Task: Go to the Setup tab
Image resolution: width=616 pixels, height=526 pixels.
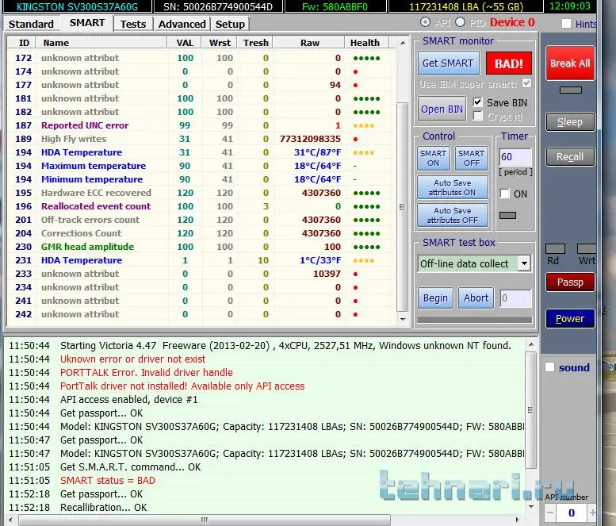Action: (x=230, y=24)
